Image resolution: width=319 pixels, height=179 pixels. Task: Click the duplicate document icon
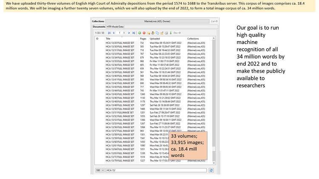(157, 33)
